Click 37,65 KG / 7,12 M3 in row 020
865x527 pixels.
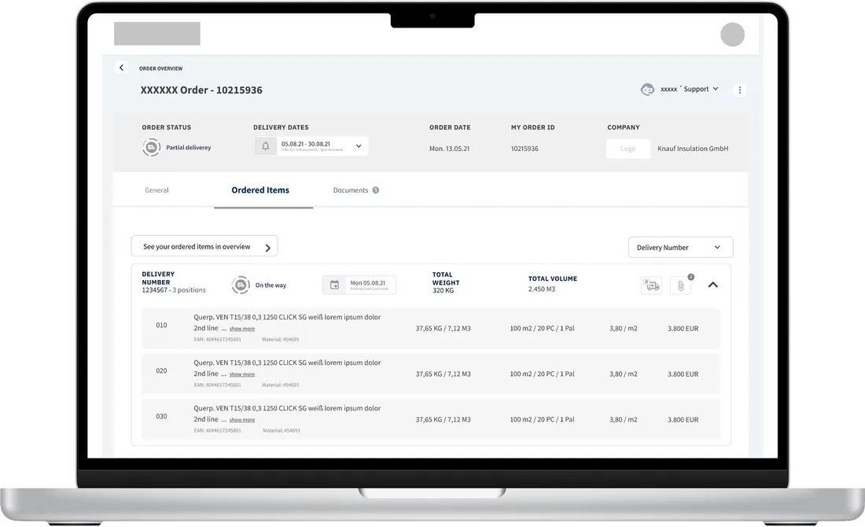pyautogui.click(x=443, y=374)
